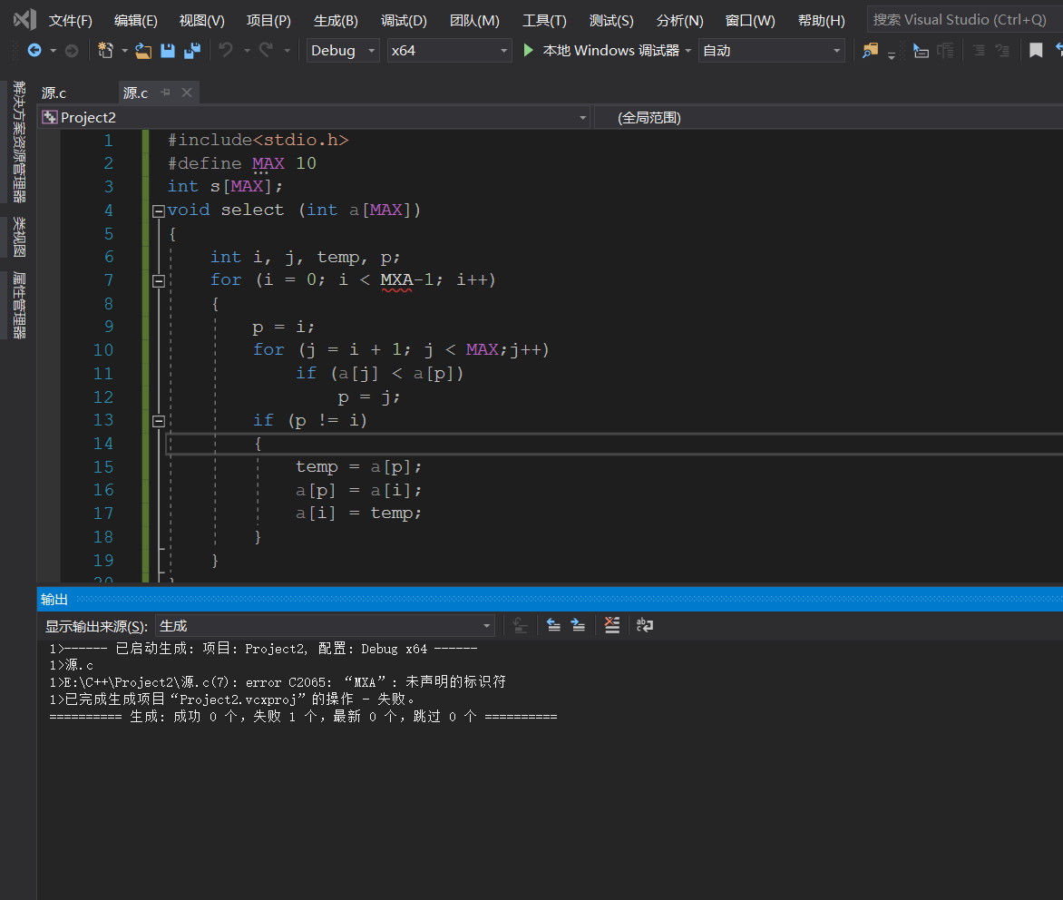Open the 调试(D) menu

pos(404,20)
